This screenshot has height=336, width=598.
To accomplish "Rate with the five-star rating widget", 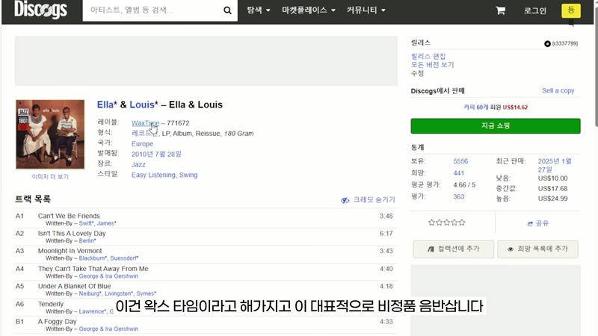I will (x=446, y=223).
